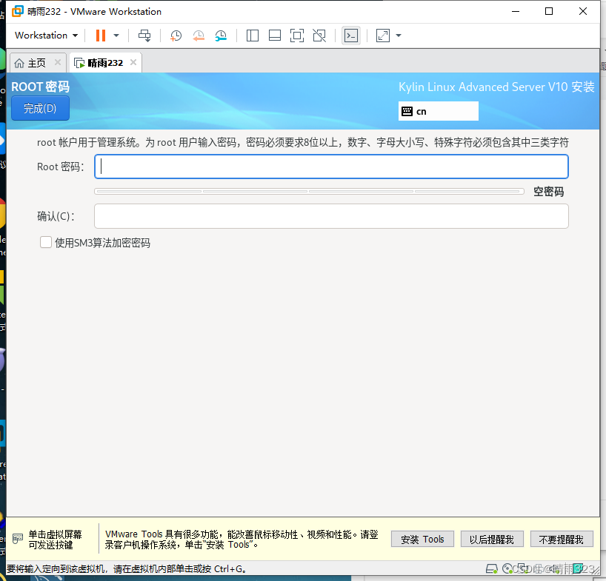Viewport: 606px width, 581px height.
Task: Toggle Unity mode icon
Action: click(319, 36)
